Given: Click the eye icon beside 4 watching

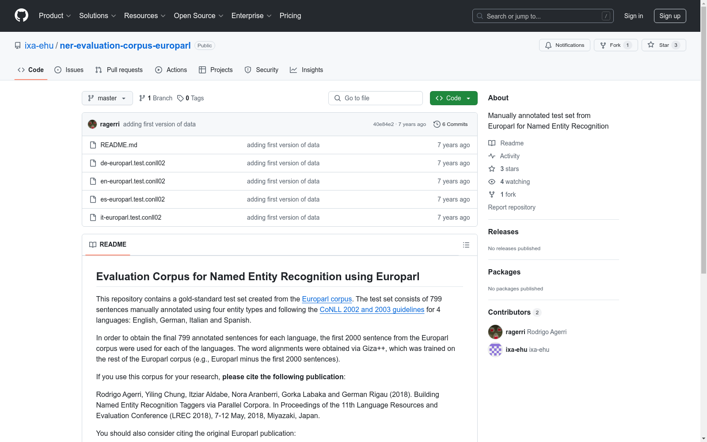Looking at the screenshot, I should (x=492, y=182).
